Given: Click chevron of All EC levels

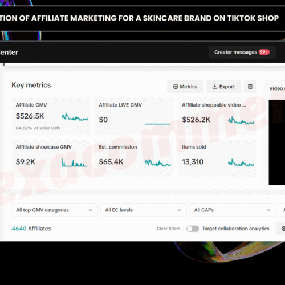Looking at the screenshot, I should click(x=180, y=210).
